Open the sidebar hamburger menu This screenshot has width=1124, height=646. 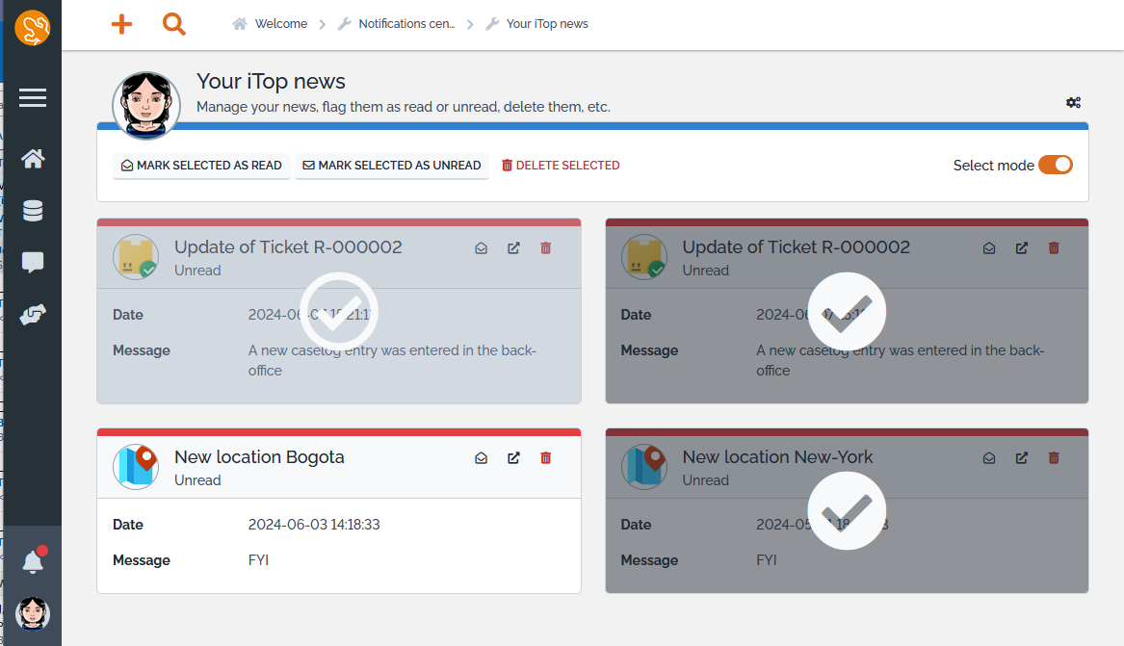tap(33, 98)
